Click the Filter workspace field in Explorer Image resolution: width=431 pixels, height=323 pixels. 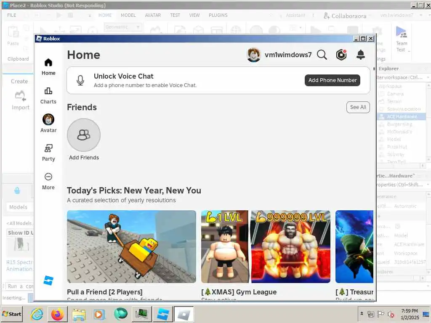pyautogui.click(x=401, y=77)
